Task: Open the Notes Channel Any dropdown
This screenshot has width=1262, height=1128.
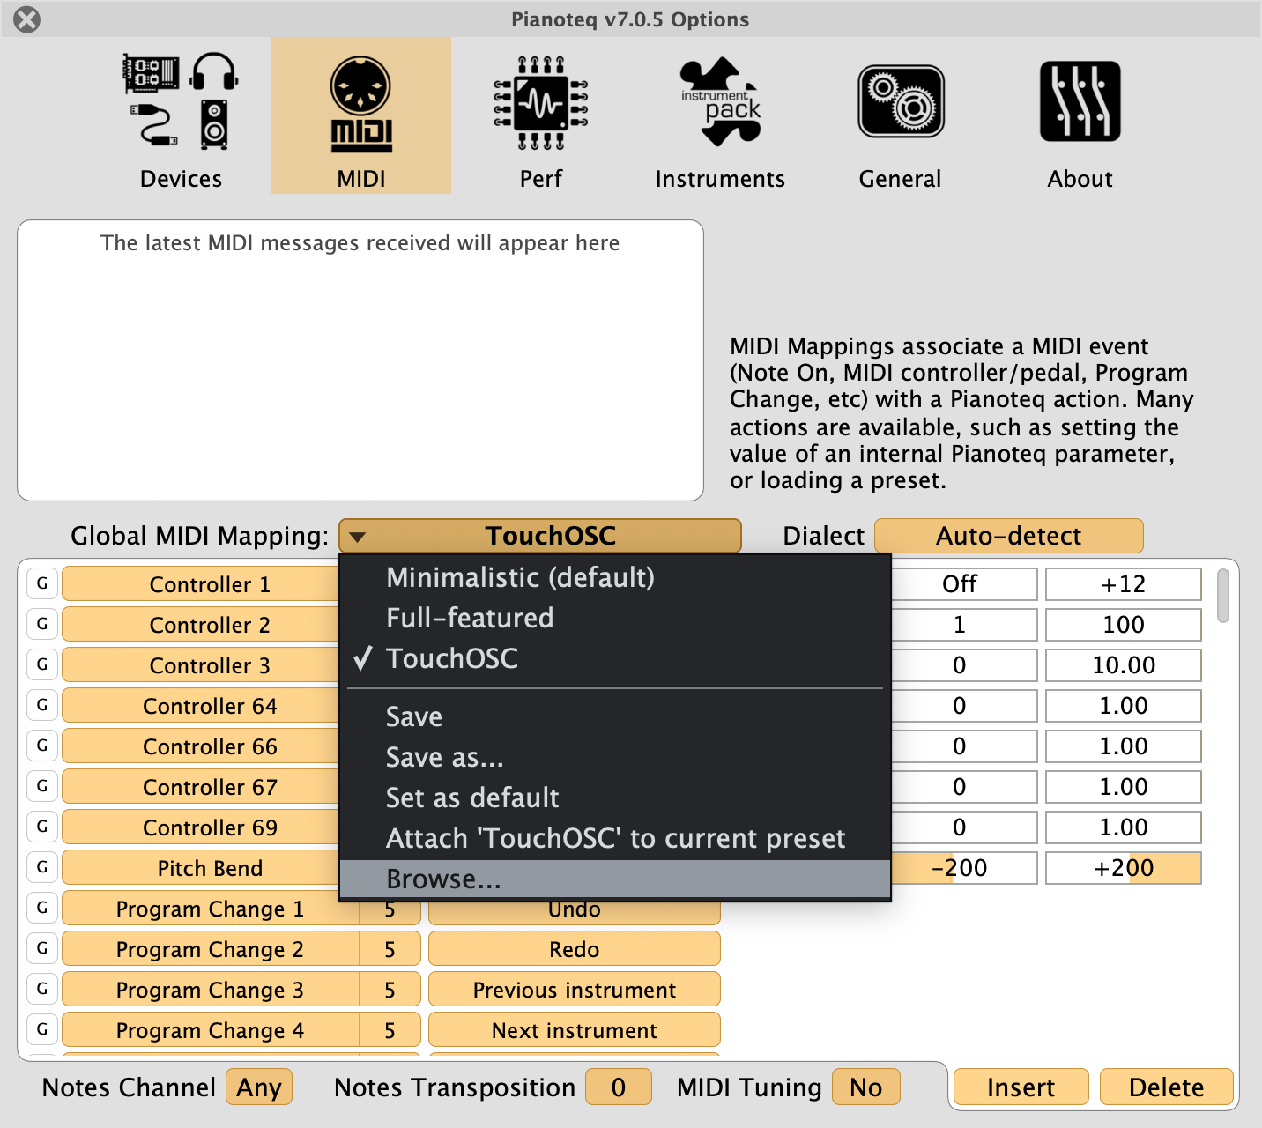Action: click(258, 1087)
